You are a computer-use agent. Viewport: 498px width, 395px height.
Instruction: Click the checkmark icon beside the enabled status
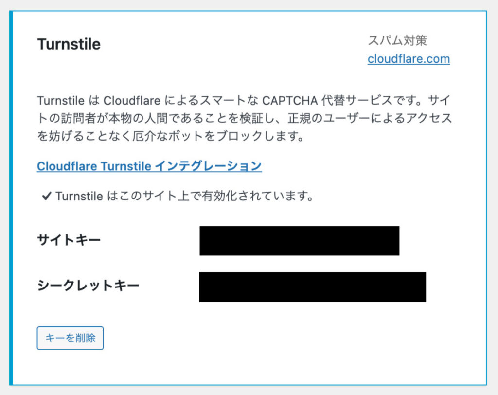tap(47, 197)
